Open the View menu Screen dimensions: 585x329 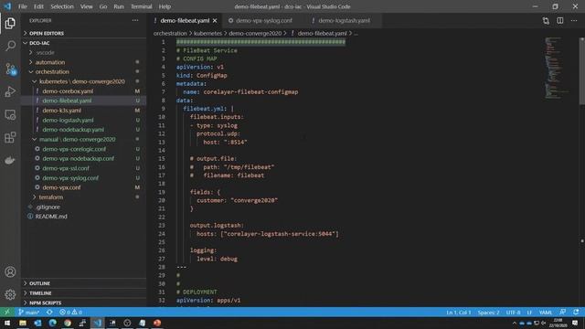point(86,6)
